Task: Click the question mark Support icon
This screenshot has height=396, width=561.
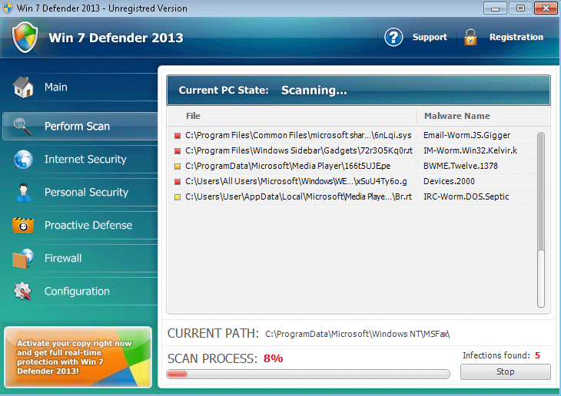Action: click(x=393, y=37)
